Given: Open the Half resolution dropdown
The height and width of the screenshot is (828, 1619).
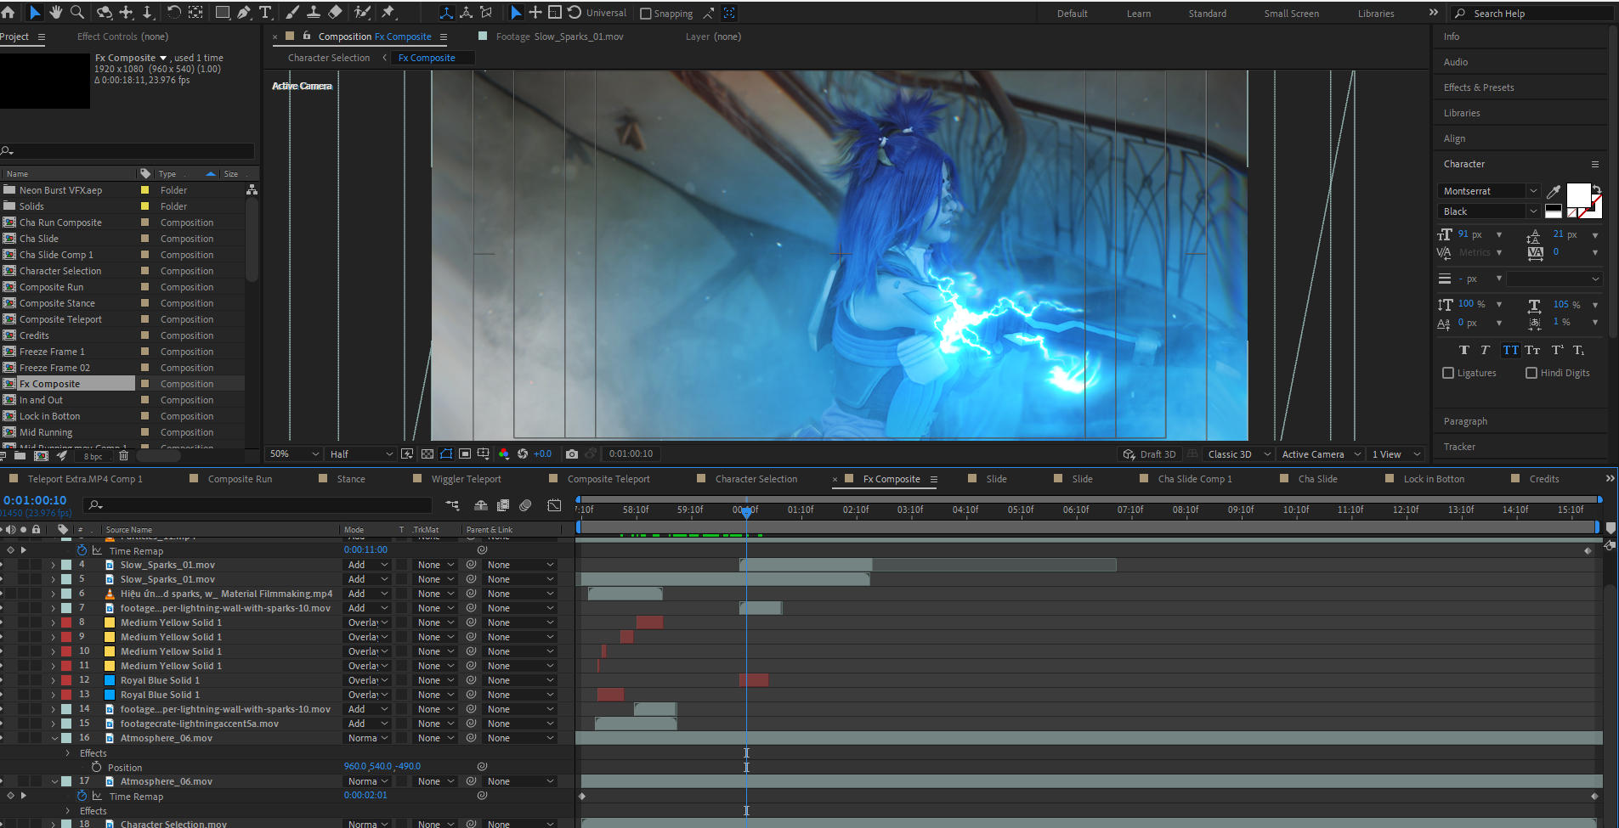Looking at the screenshot, I should pyautogui.click(x=361, y=454).
